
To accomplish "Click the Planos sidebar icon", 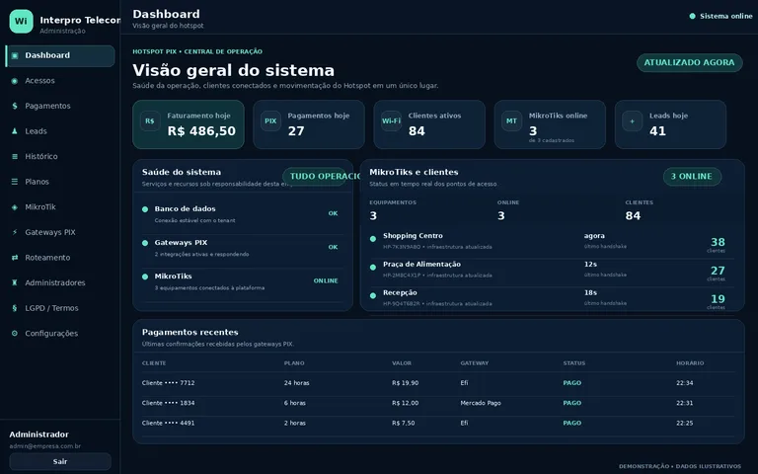I will coord(15,182).
